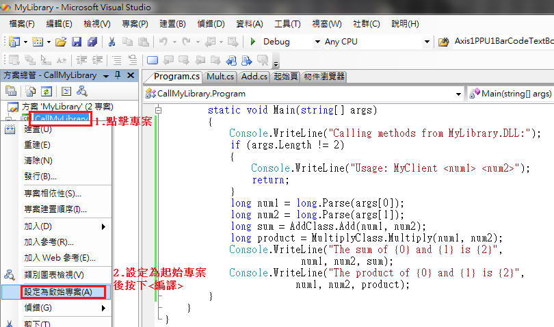Click the Add New Item toolbar icon

tap(38, 42)
